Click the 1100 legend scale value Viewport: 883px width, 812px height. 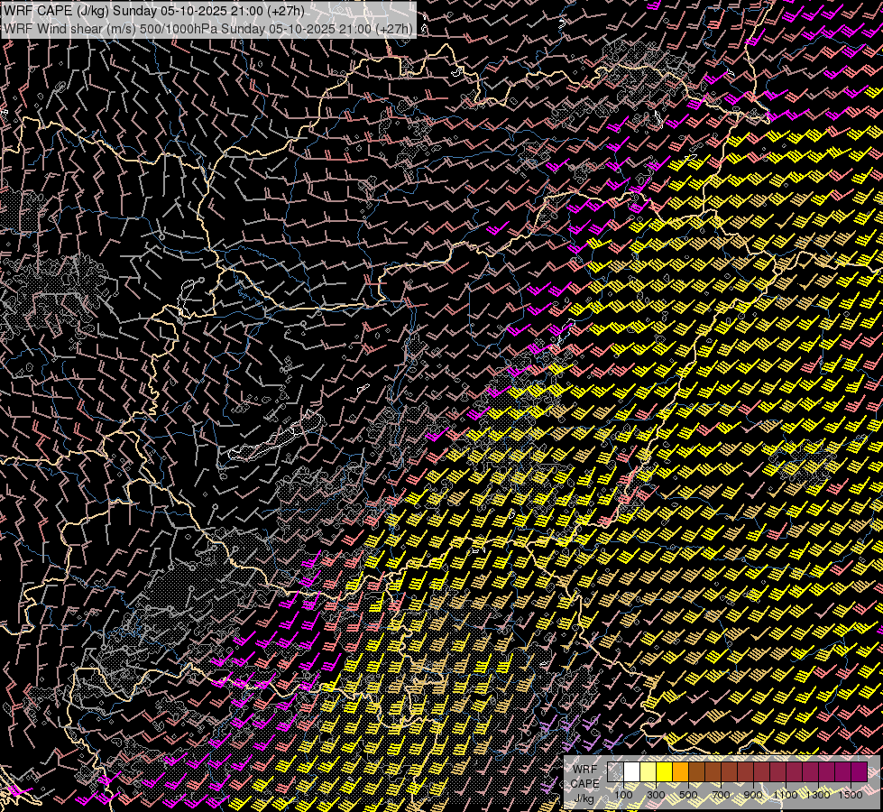pyautogui.click(x=786, y=795)
